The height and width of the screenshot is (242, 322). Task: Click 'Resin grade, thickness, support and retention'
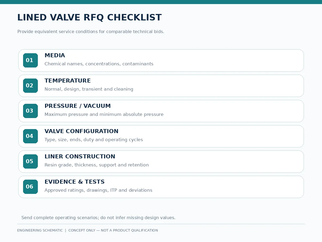click(x=97, y=165)
